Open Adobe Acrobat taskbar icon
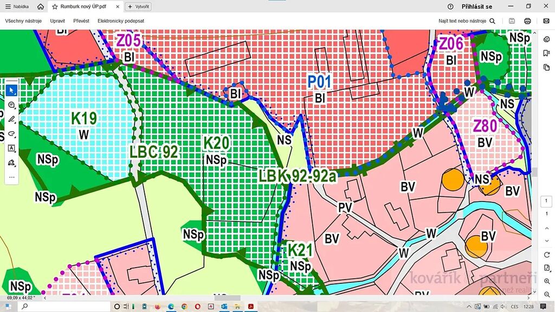 [251, 307]
